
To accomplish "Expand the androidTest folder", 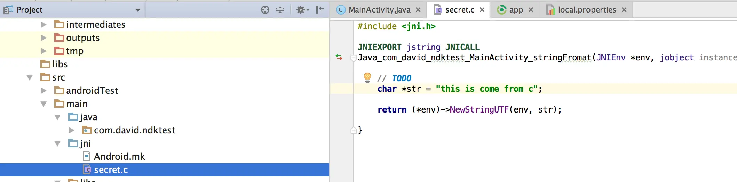I will click(x=43, y=91).
